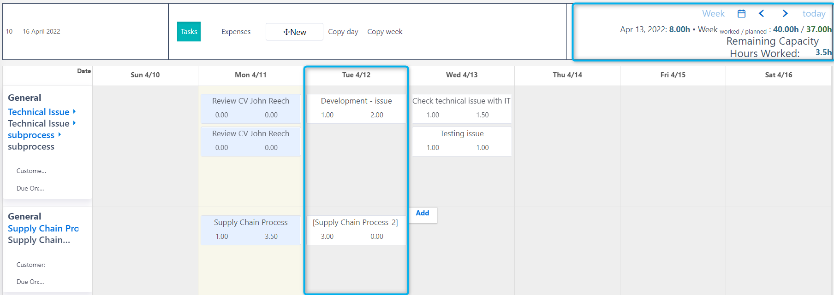Expand the blue subprocess arrow

pyautogui.click(x=60, y=135)
